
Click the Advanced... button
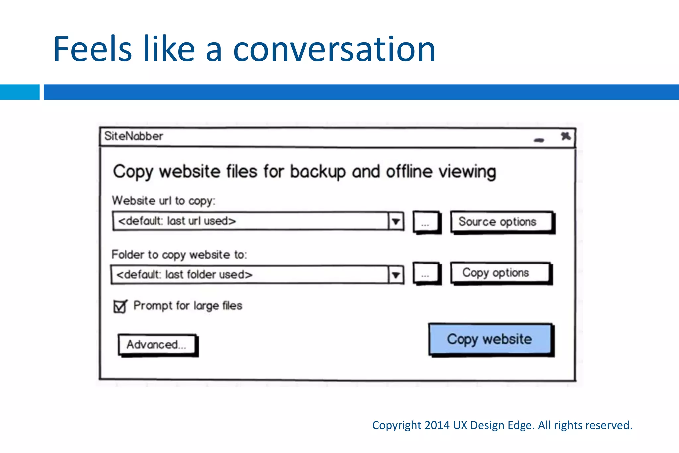coord(158,345)
